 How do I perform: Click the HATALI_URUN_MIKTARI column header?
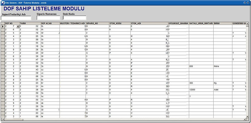[x=201, y=23]
